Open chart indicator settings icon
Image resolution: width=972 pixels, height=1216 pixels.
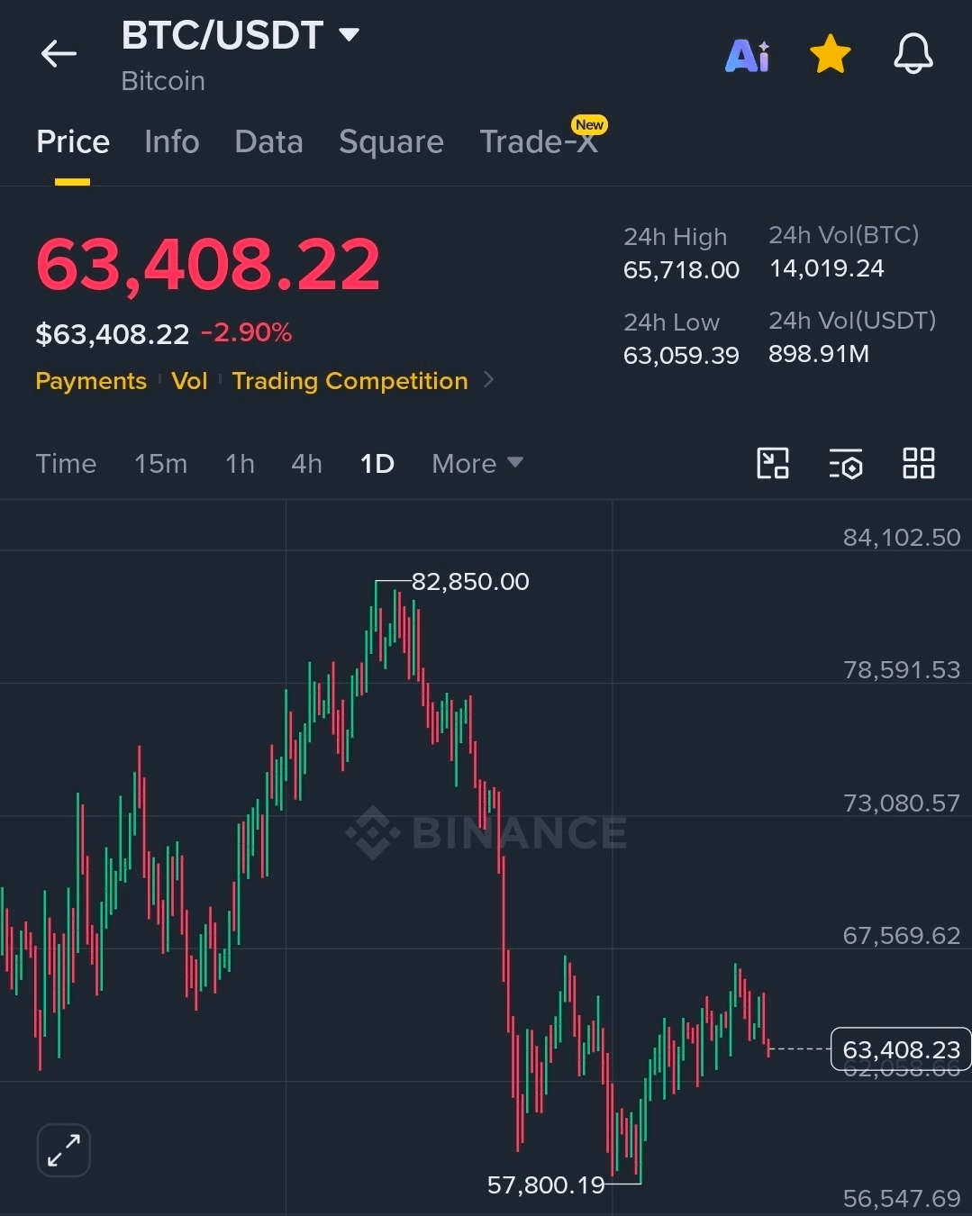(x=845, y=463)
